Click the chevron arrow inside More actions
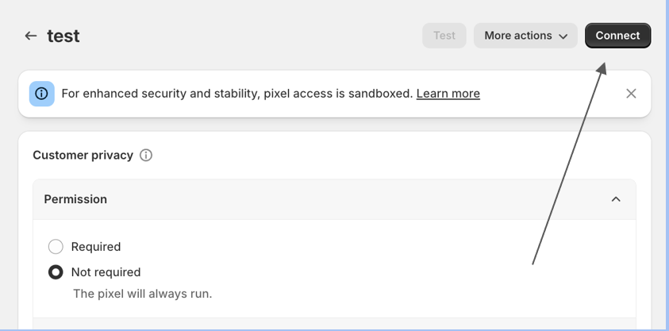 [x=563, y=37]
